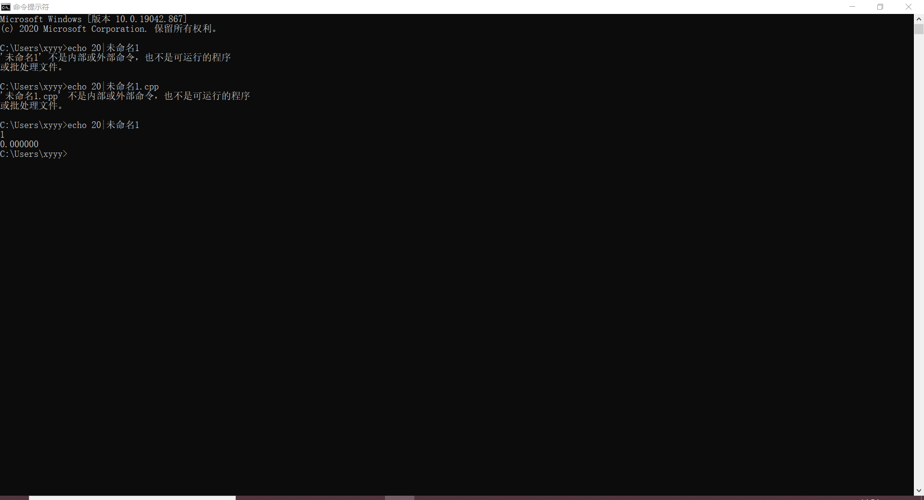Click the scrollbar up arrow
This screenshot has width=924, height=500.
tap(919, 19)
